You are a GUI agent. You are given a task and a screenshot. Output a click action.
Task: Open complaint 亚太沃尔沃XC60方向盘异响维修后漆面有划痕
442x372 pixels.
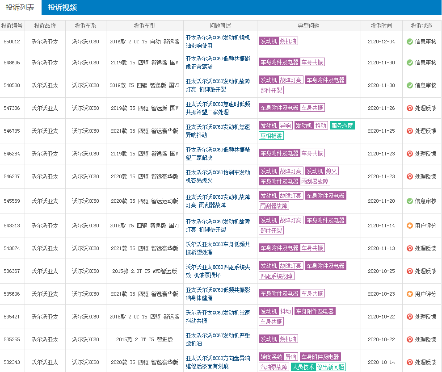click(218, 363)
